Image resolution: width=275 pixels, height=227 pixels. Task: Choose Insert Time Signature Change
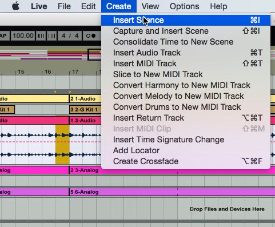click(186, 140)
